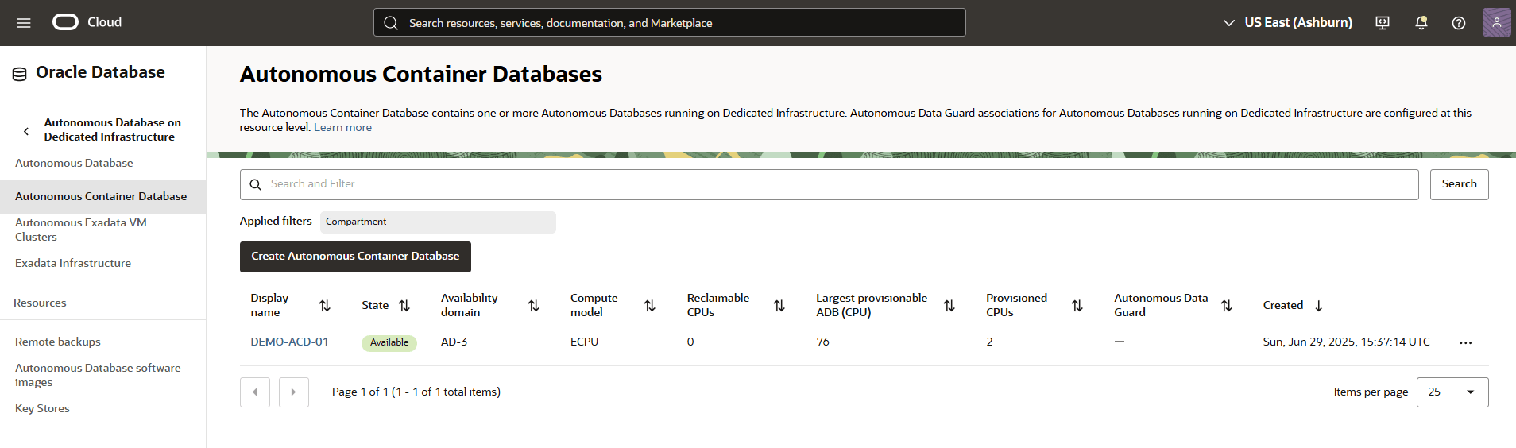
Task: Click the AD-3 availability domain cell
Action: (x=454, y=342)
